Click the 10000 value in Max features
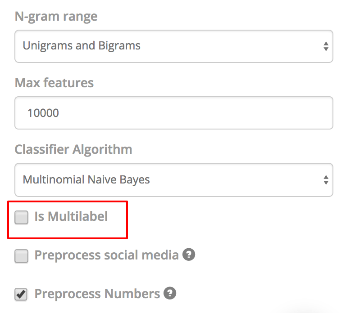This screenshot has height=313, width=346. [x=43, y=112]
